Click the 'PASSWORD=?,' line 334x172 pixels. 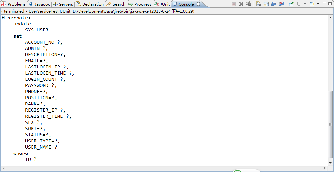point(41,85)
